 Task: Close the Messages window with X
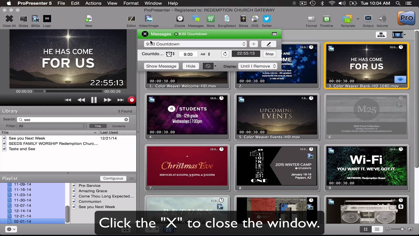(x=145, y=34)
